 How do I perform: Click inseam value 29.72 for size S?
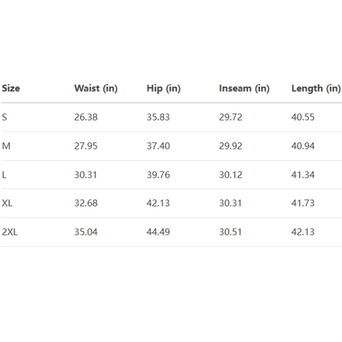pyautogui.click(x=230, y=117)
